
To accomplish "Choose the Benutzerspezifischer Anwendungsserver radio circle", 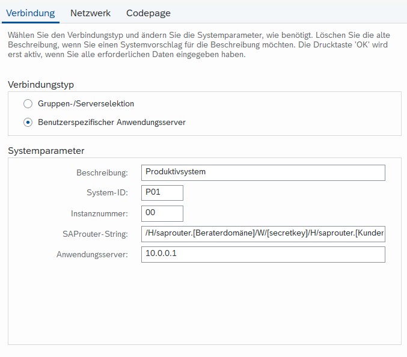I will tap(27, 122).
